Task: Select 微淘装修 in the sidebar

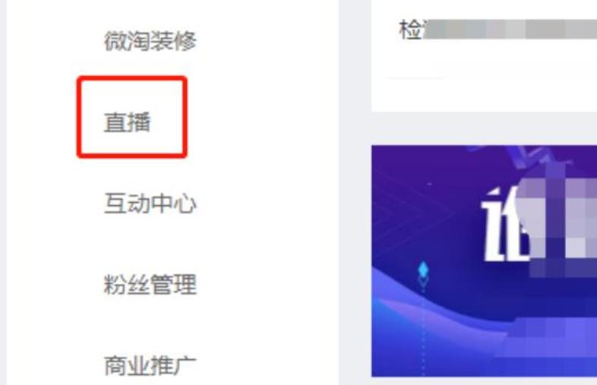Action: [x=150, y=41]
